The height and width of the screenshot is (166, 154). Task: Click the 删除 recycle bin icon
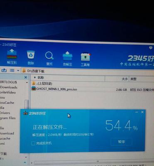(31, 57)
